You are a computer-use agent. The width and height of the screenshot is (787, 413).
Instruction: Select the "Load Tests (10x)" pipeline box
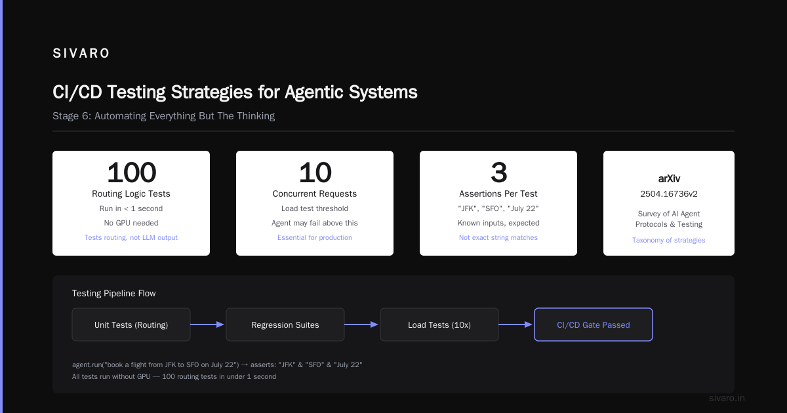439,324
